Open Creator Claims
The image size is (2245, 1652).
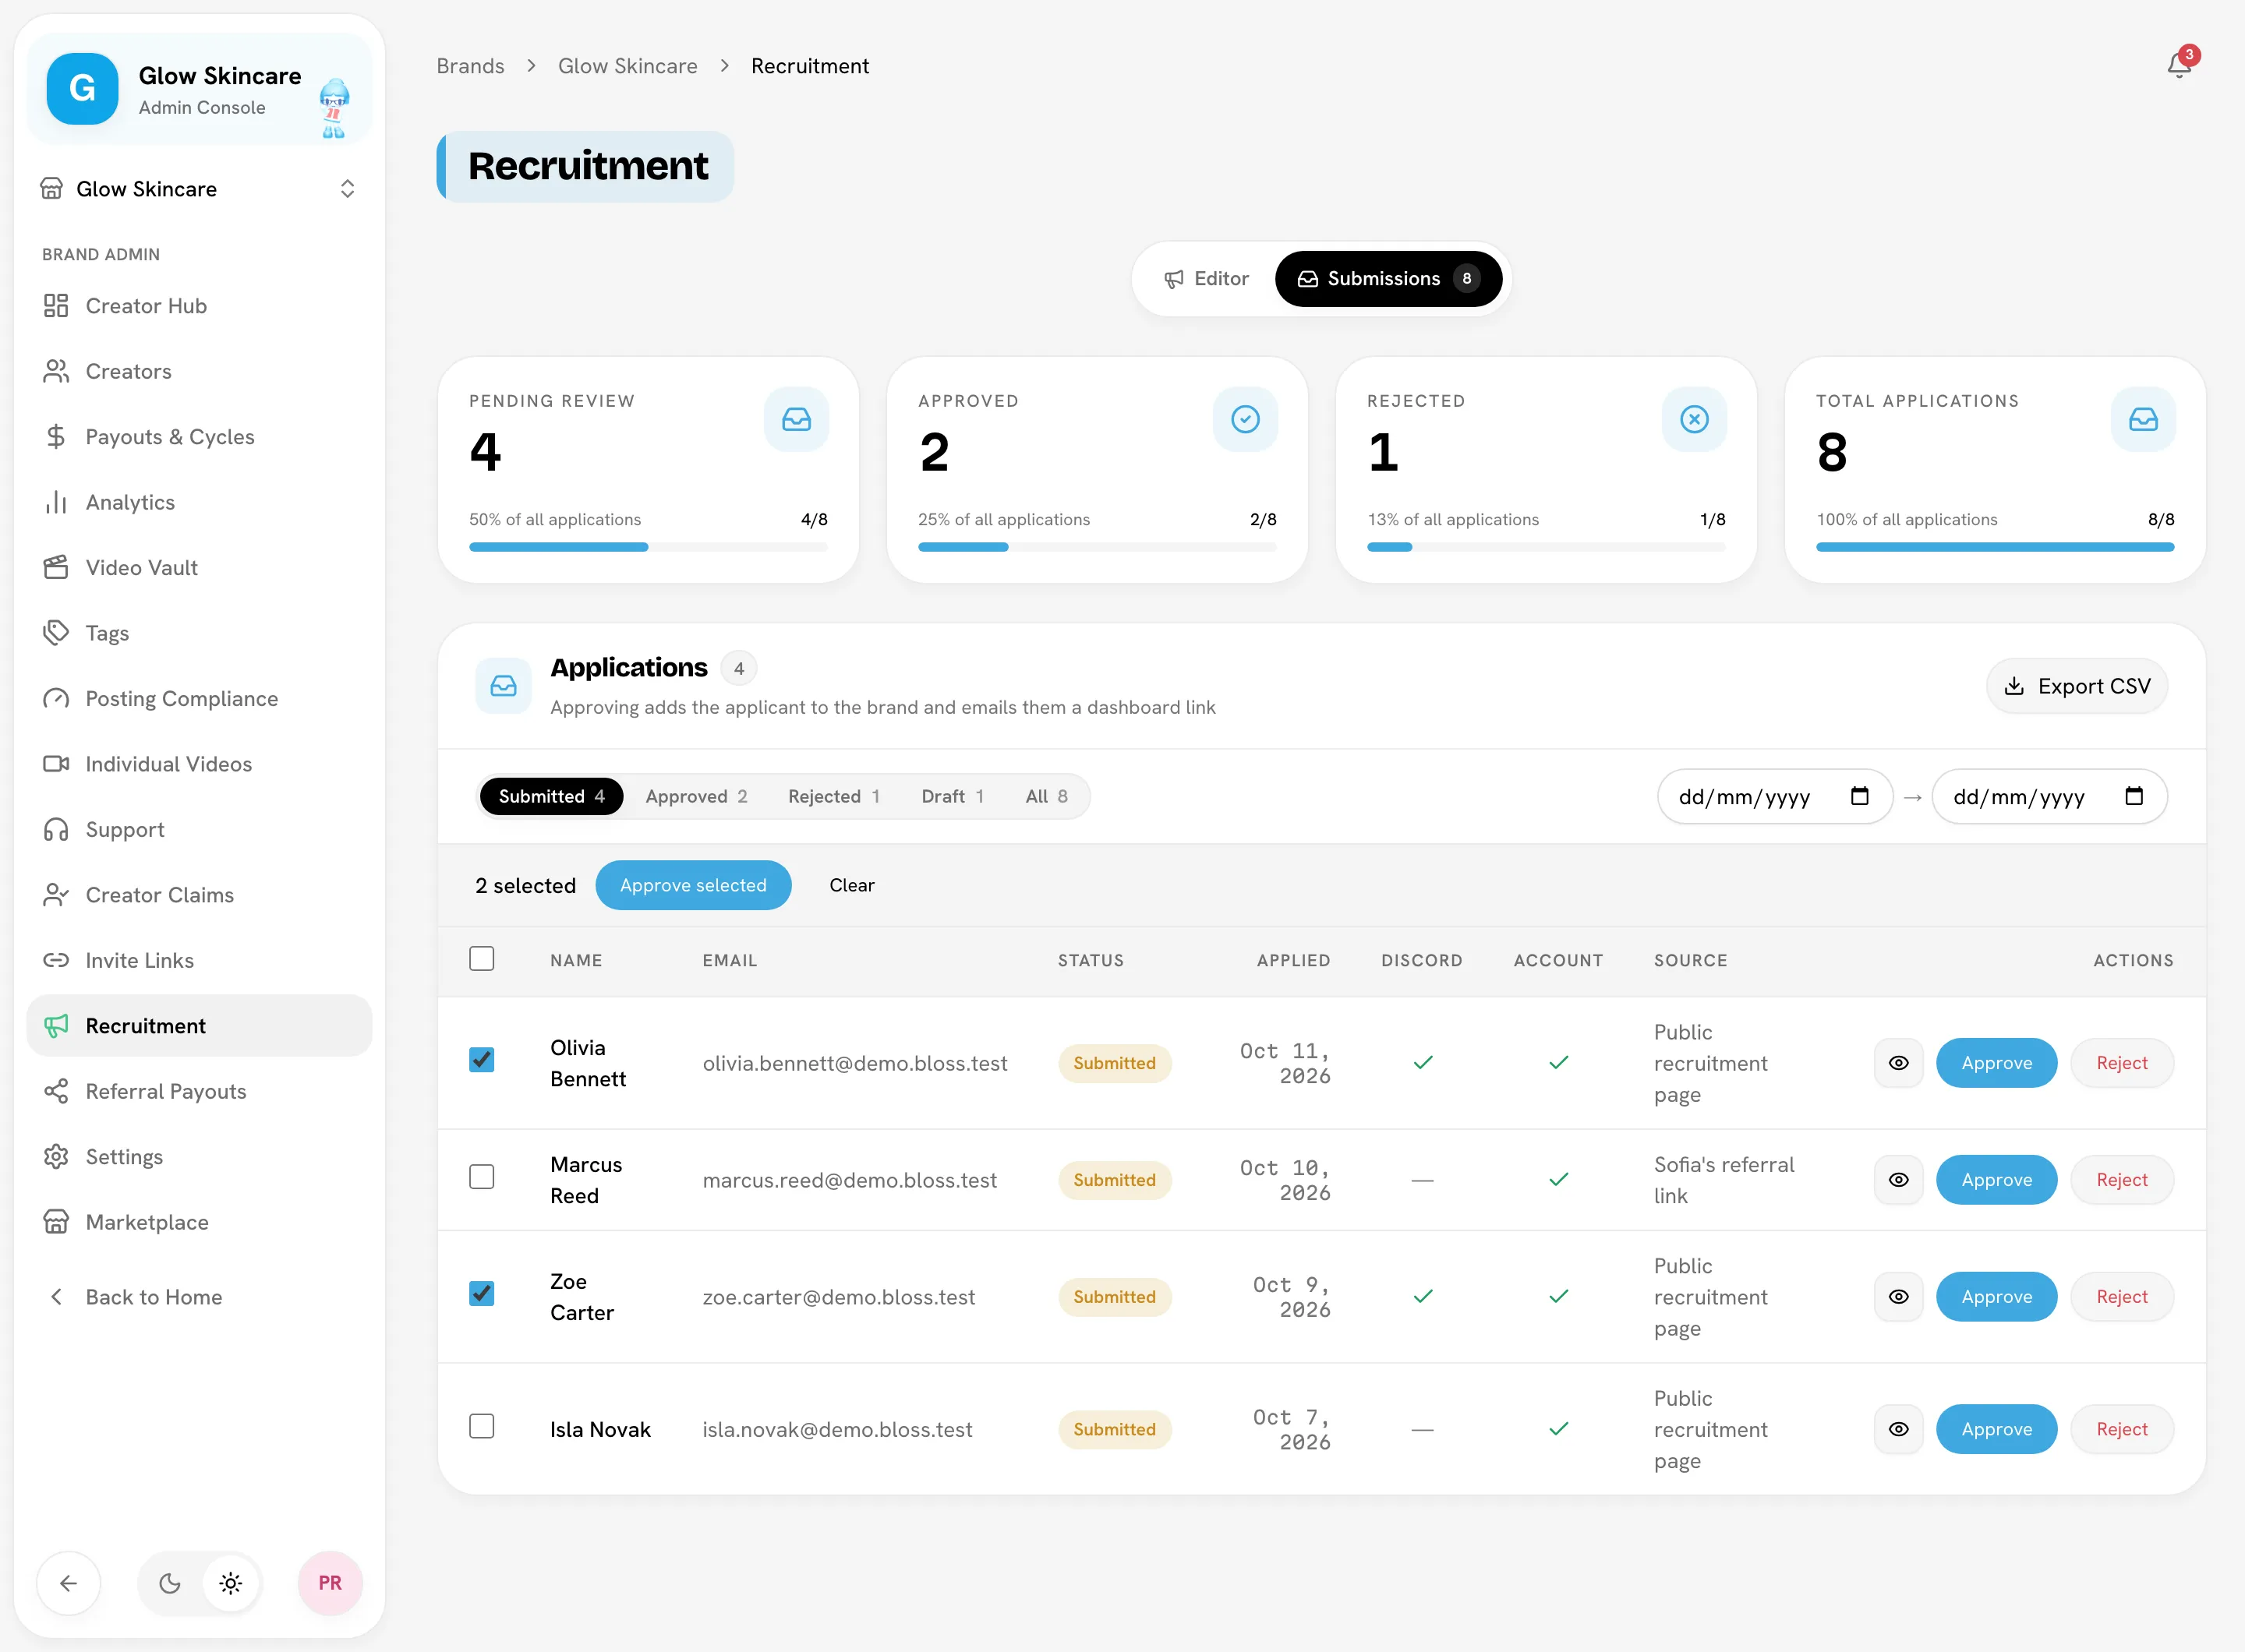click(x=199, y=895)
